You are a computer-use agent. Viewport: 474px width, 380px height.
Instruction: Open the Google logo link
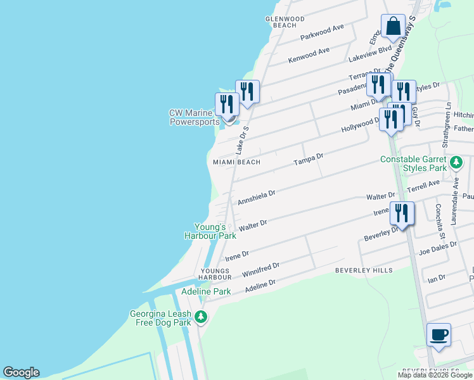pyautogui.click(x=21, y=372)
